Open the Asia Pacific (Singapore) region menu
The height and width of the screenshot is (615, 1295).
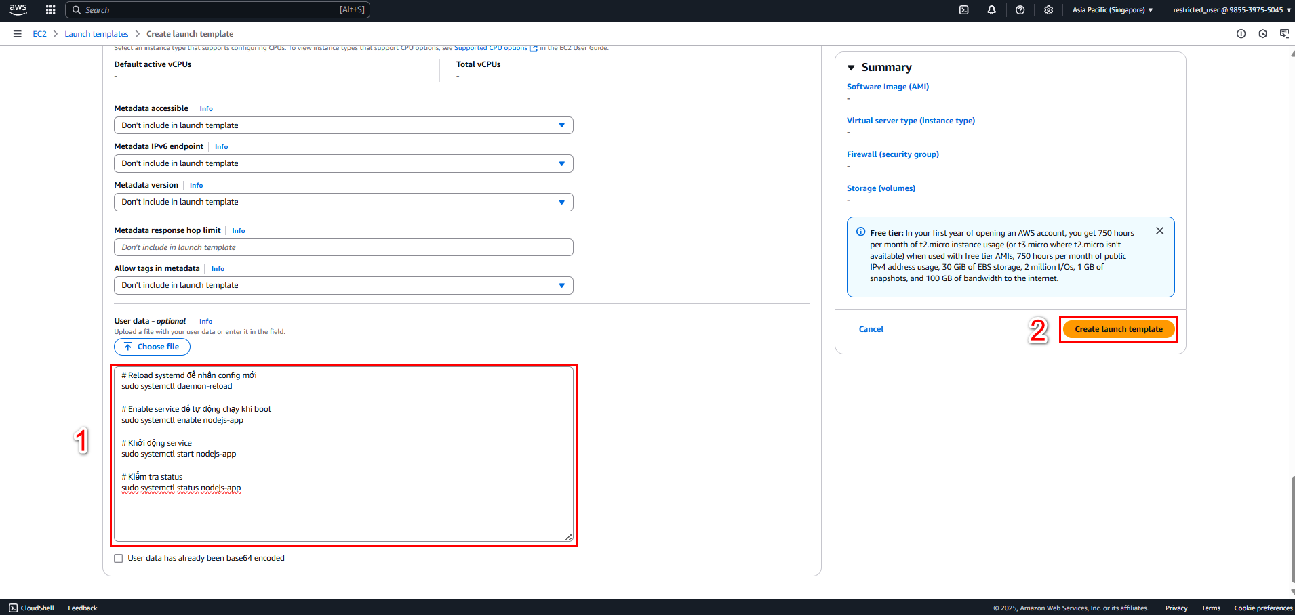pos(1113,10)
